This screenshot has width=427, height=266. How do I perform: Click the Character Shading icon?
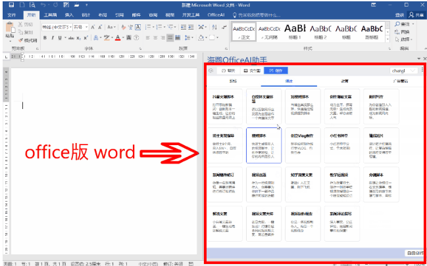[x=129, y=38]
